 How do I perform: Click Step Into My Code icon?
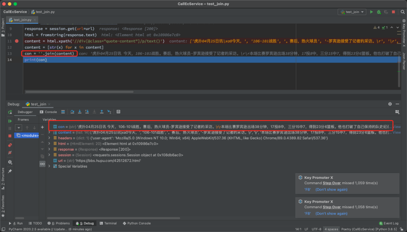tap(87, 112)
